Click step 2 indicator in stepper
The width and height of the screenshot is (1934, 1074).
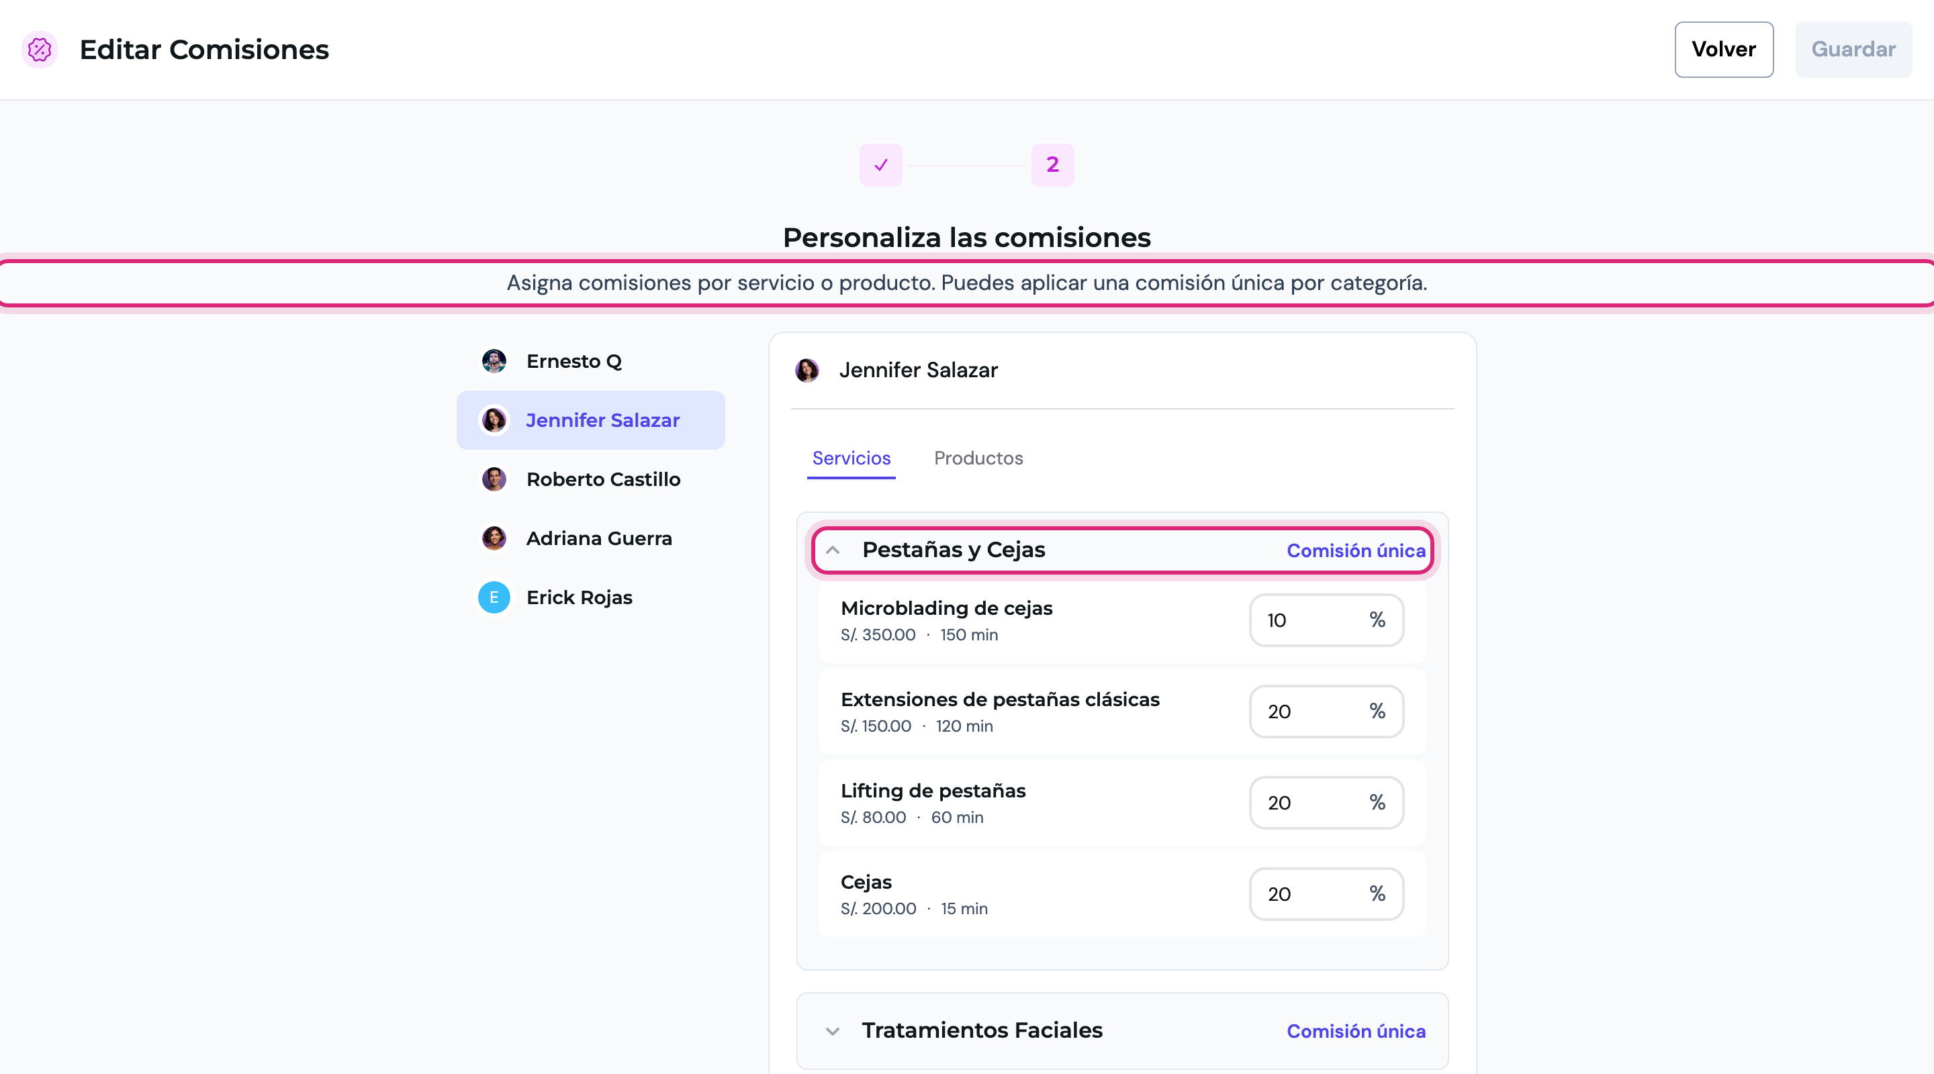tap(1052, 164)
